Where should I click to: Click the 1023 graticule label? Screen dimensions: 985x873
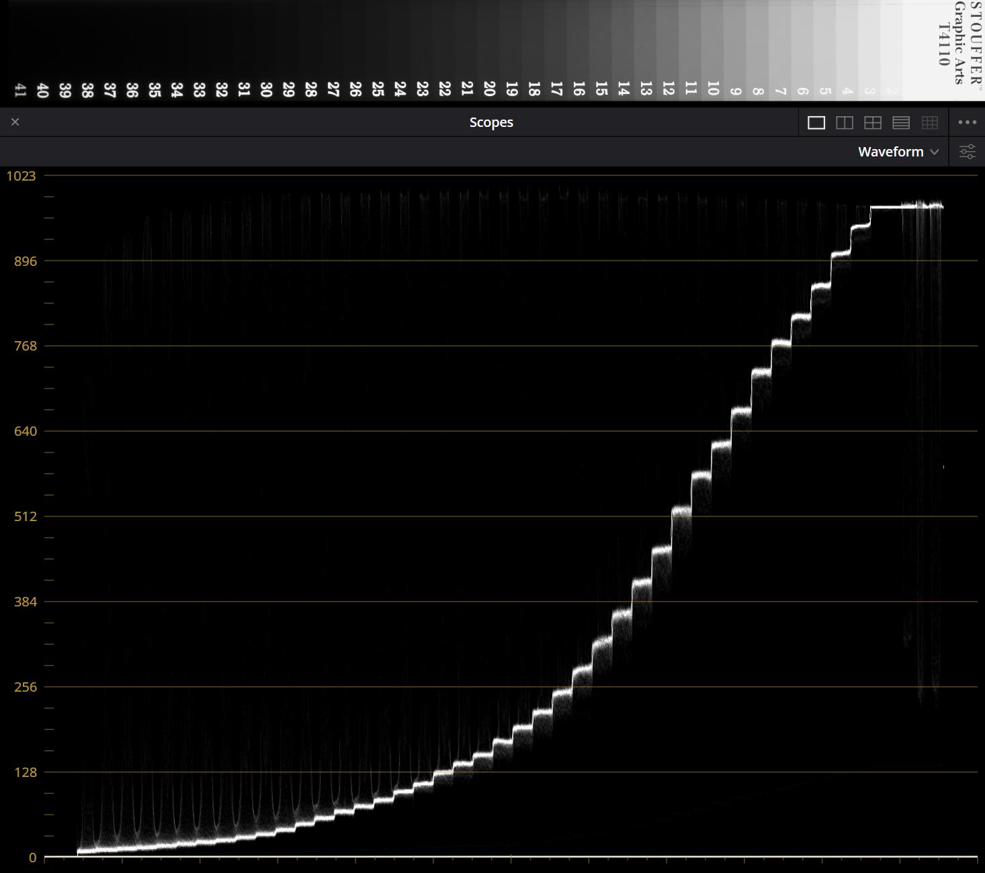click(x=21, y=176)
